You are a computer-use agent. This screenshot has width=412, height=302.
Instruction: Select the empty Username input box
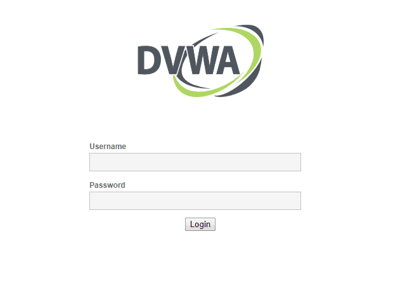pos(195,162)
